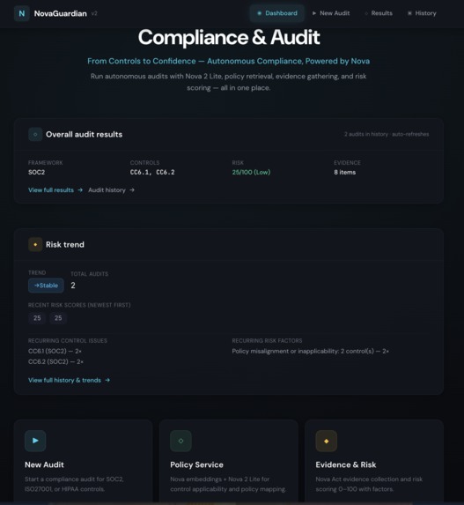The height and width of the screenshot is (505, 464).
Task: Click the SOC2 framework value
Action: click(36, 173)
